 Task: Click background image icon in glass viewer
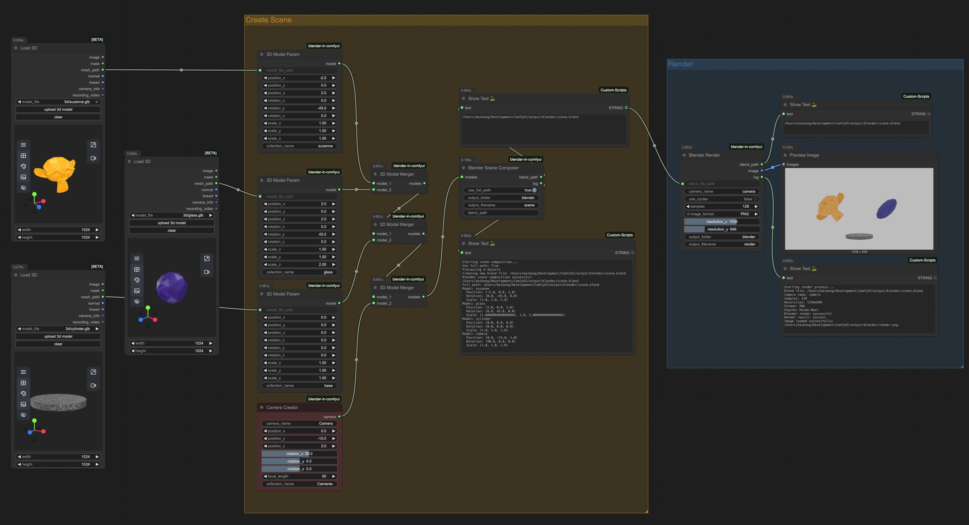[x=137, y=291]
